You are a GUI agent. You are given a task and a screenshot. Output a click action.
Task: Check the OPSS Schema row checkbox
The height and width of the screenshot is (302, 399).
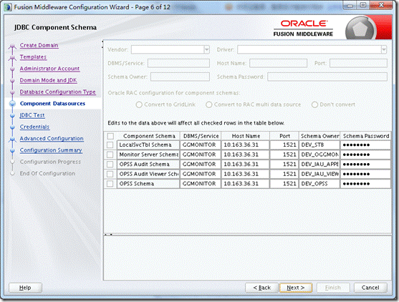point(110,184)
